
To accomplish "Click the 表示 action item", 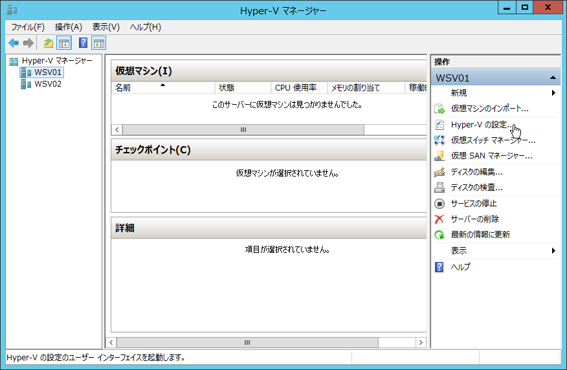I will pyautogui.click(x=459, y=251).
